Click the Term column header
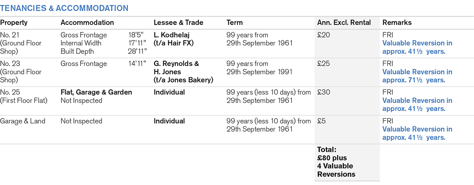The height and width of the screenshot is (185, 474). (x=235, y=23)
